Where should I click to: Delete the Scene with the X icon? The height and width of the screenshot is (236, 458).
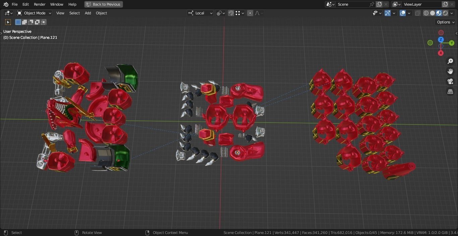tap(386, 4)
